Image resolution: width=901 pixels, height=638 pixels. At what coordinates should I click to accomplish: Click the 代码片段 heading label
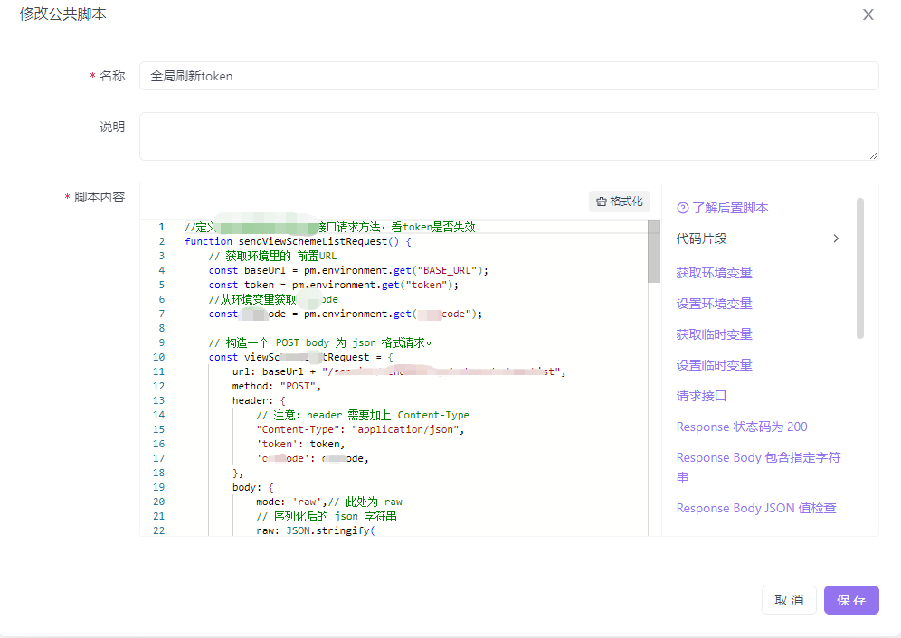point(702,239)
